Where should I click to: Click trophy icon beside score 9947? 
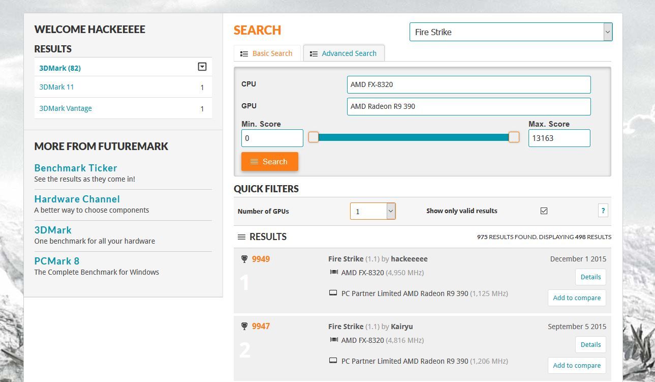[244, 327]
